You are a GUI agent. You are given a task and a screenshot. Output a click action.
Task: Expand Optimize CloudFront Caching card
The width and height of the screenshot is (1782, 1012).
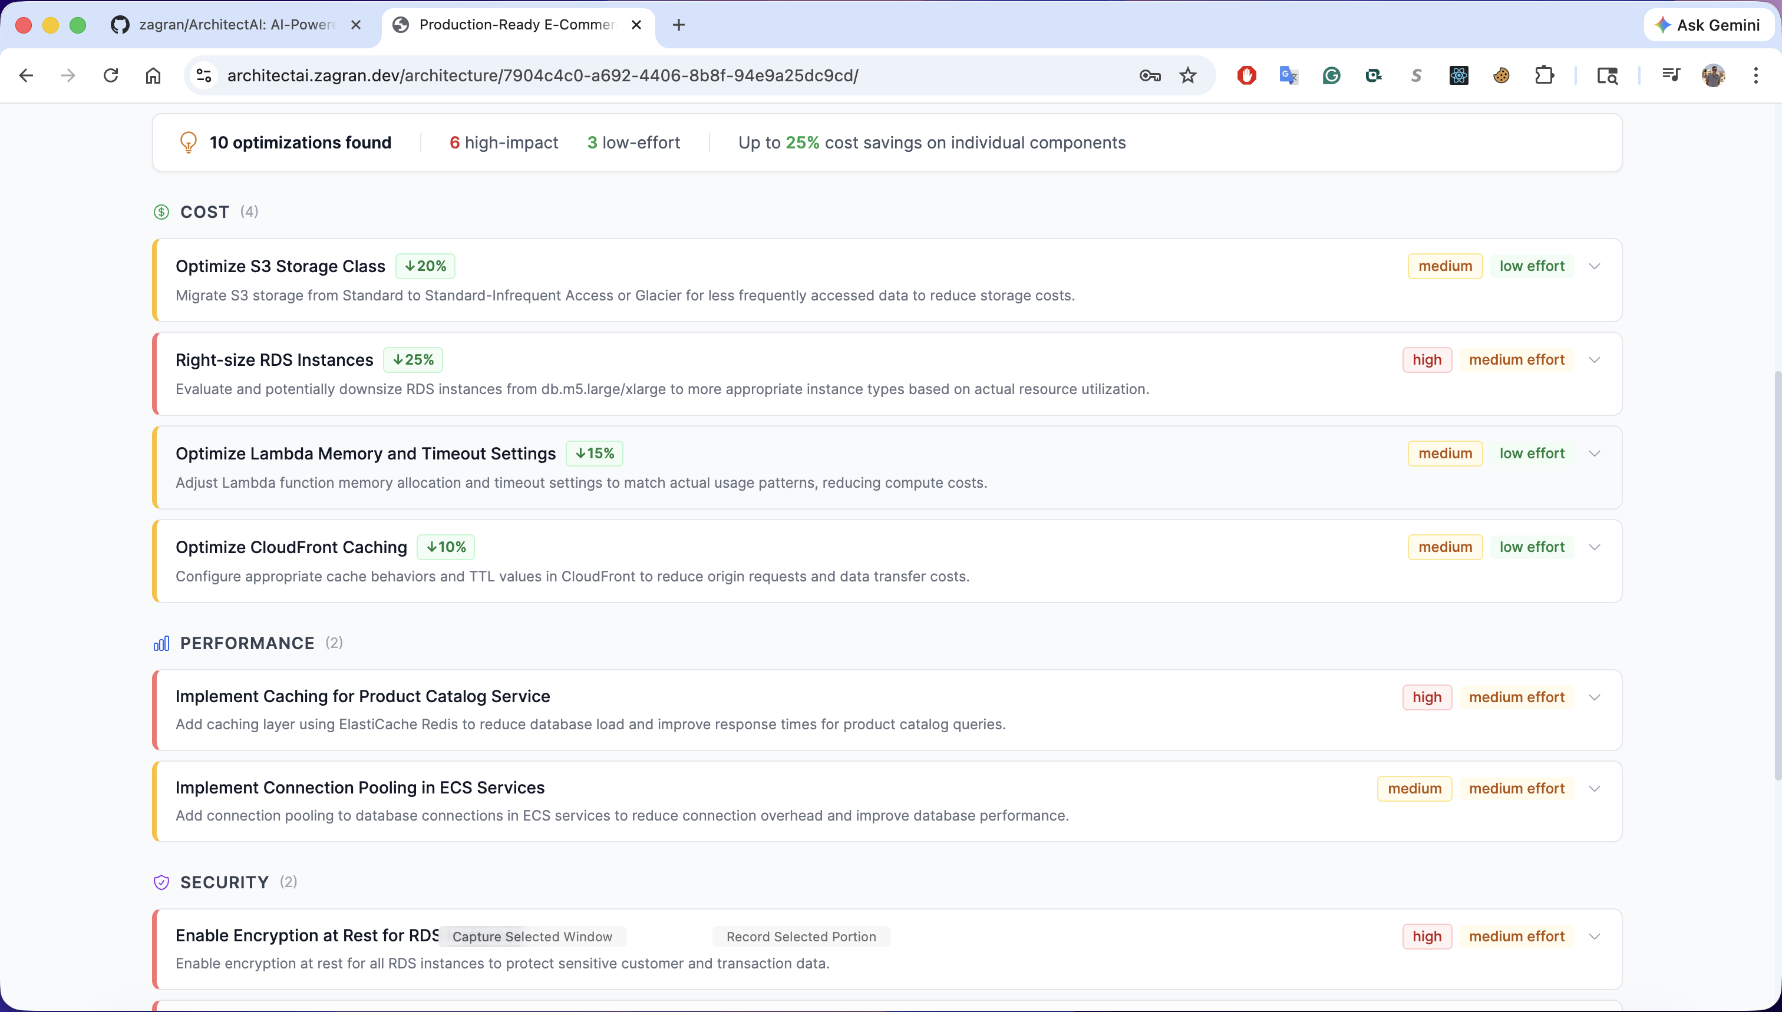click(x=1594, y=547)
